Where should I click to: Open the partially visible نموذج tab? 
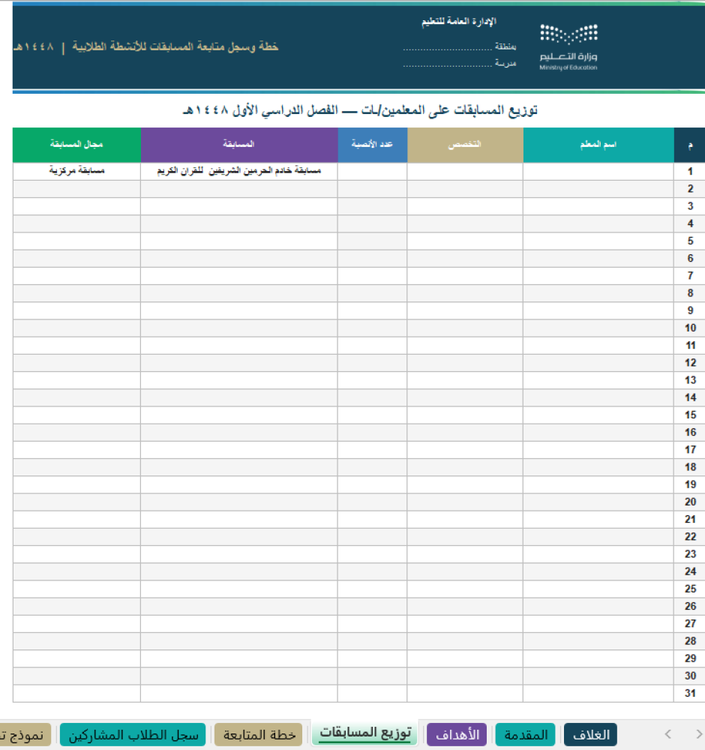click(x=25, y=734)
